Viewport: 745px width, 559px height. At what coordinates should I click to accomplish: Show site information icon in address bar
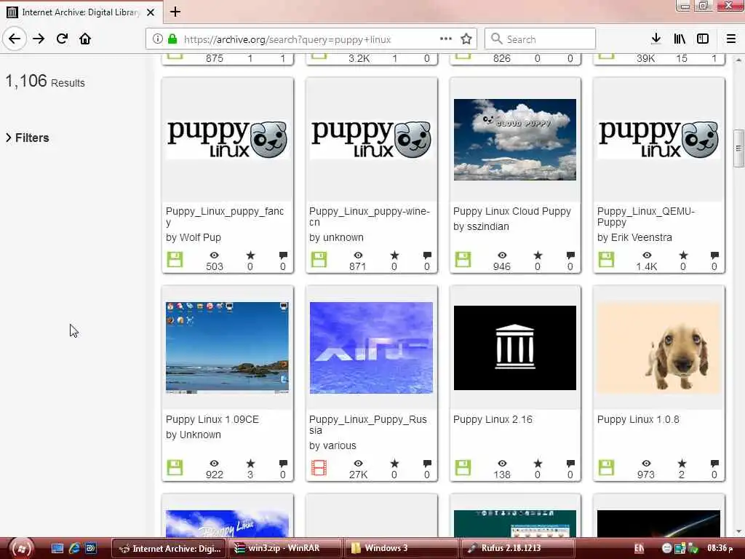point(157,39)
